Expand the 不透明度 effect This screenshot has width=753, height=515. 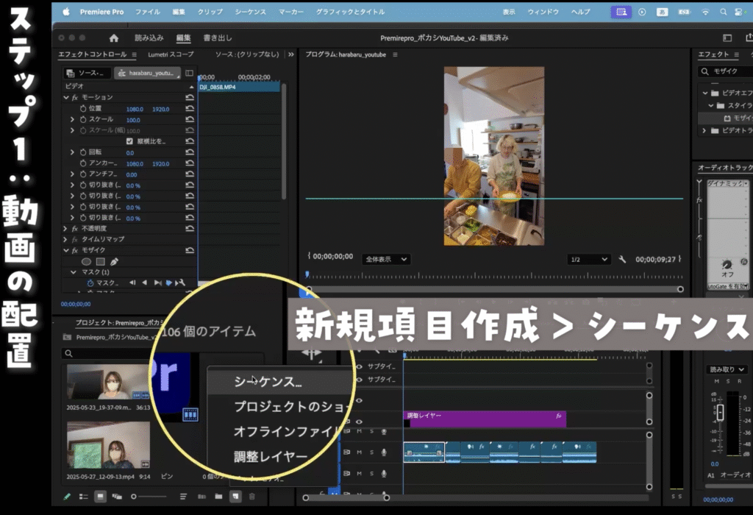pos(65,228)
